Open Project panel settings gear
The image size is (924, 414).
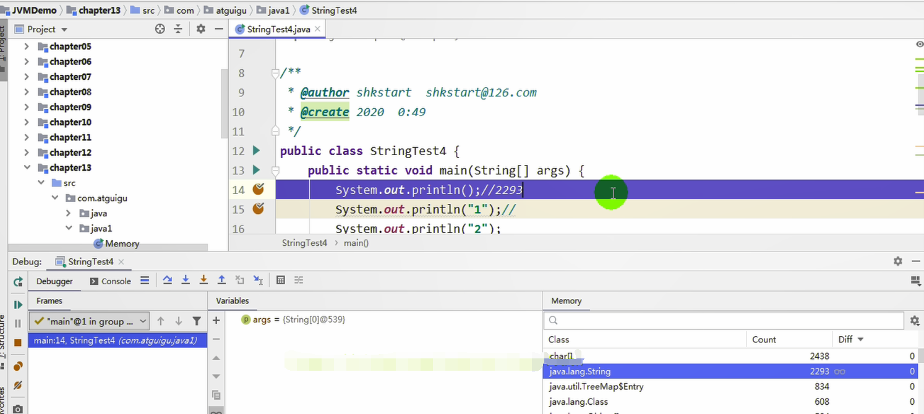(200, 29)
